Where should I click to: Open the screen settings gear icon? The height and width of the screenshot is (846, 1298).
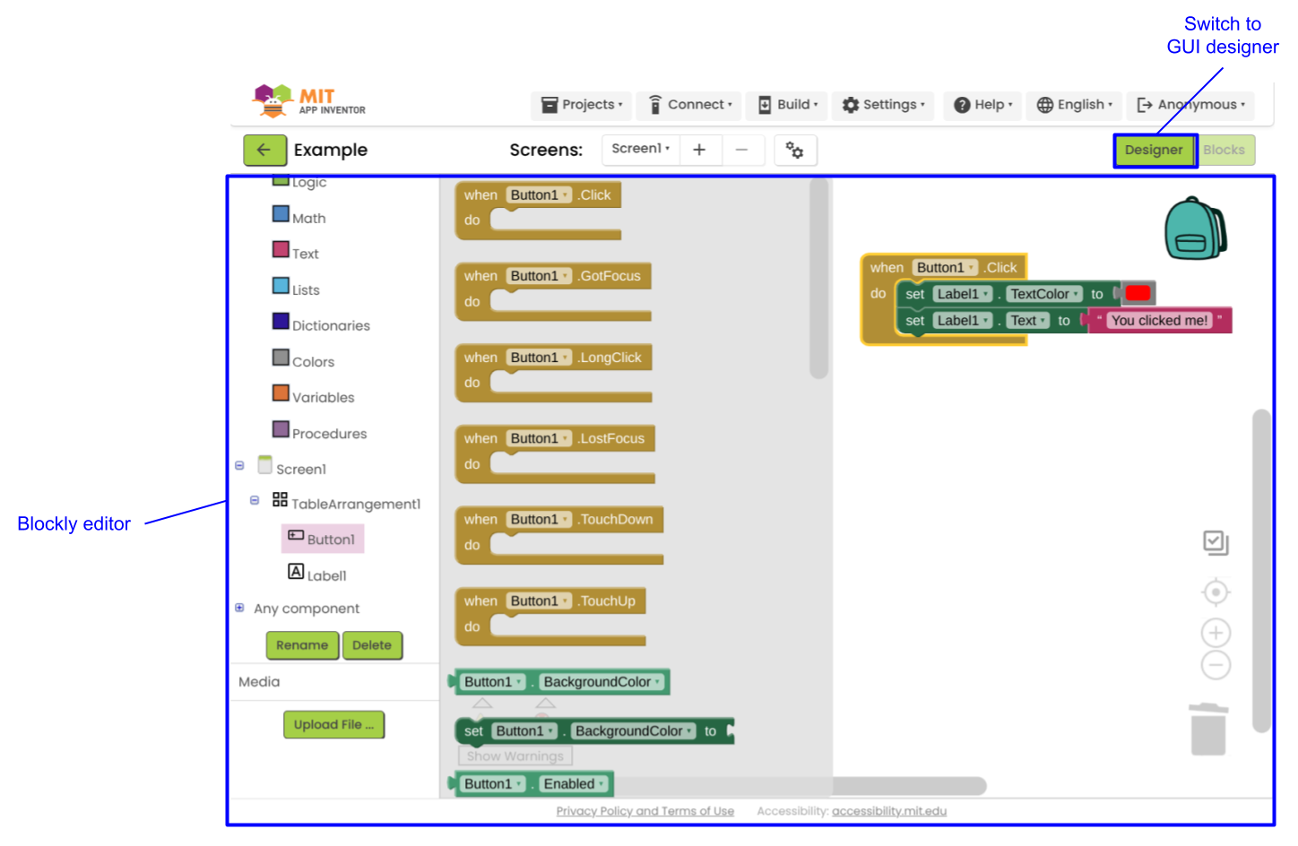coord(796,150)
